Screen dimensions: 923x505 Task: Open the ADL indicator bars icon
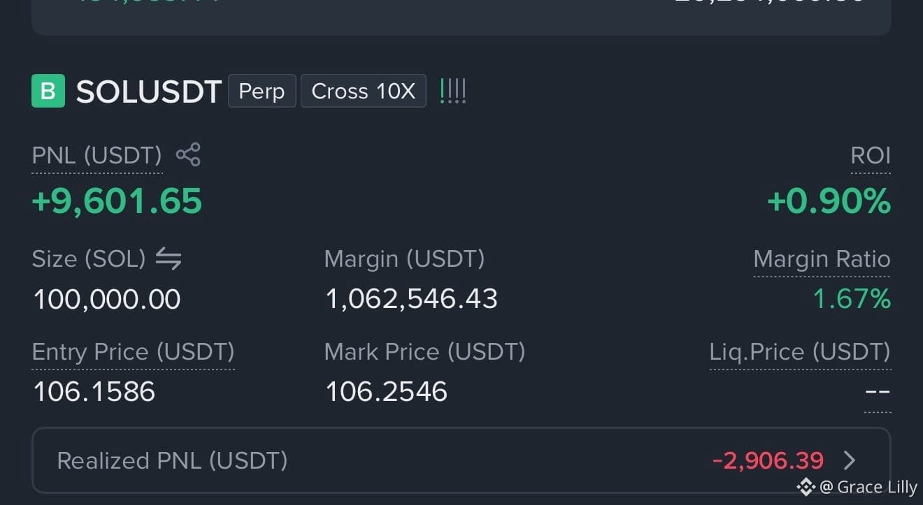pyautogui.click(x=452, y=92)
